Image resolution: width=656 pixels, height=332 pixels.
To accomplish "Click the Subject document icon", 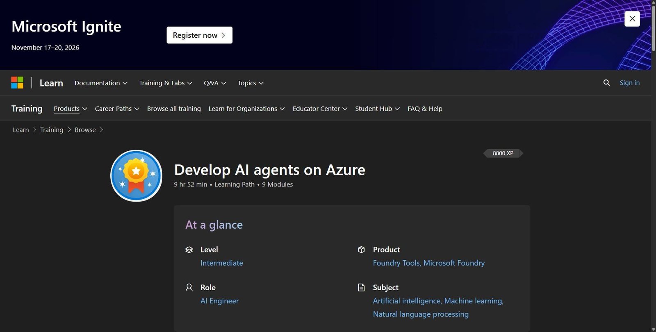I will tap(361, 287).
